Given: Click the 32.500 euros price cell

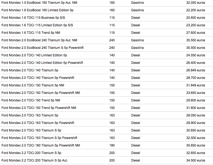Looking at the screenshot, I should pyautogui.click(x=196, y=138).
